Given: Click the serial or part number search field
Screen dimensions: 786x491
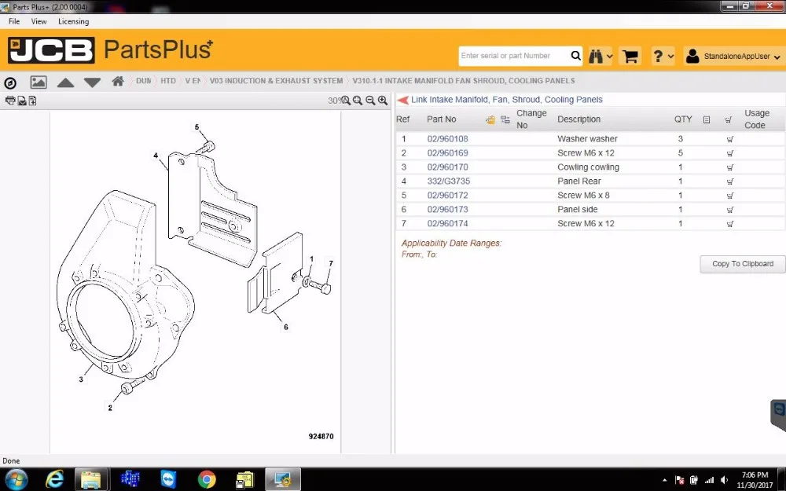Looking at the screenshot, I should tap(514, 56).
